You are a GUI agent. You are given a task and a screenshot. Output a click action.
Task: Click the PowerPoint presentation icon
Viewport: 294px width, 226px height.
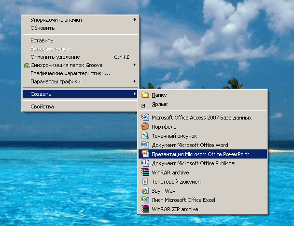click(145, 154)
